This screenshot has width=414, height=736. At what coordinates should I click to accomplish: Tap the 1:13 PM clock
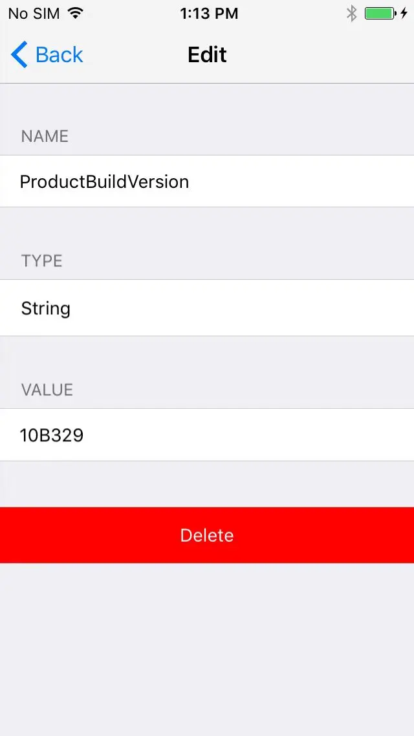[x=209, y=14]
